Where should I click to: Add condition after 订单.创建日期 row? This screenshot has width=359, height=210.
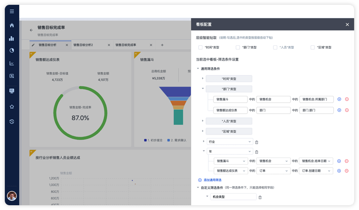point(339,171)
